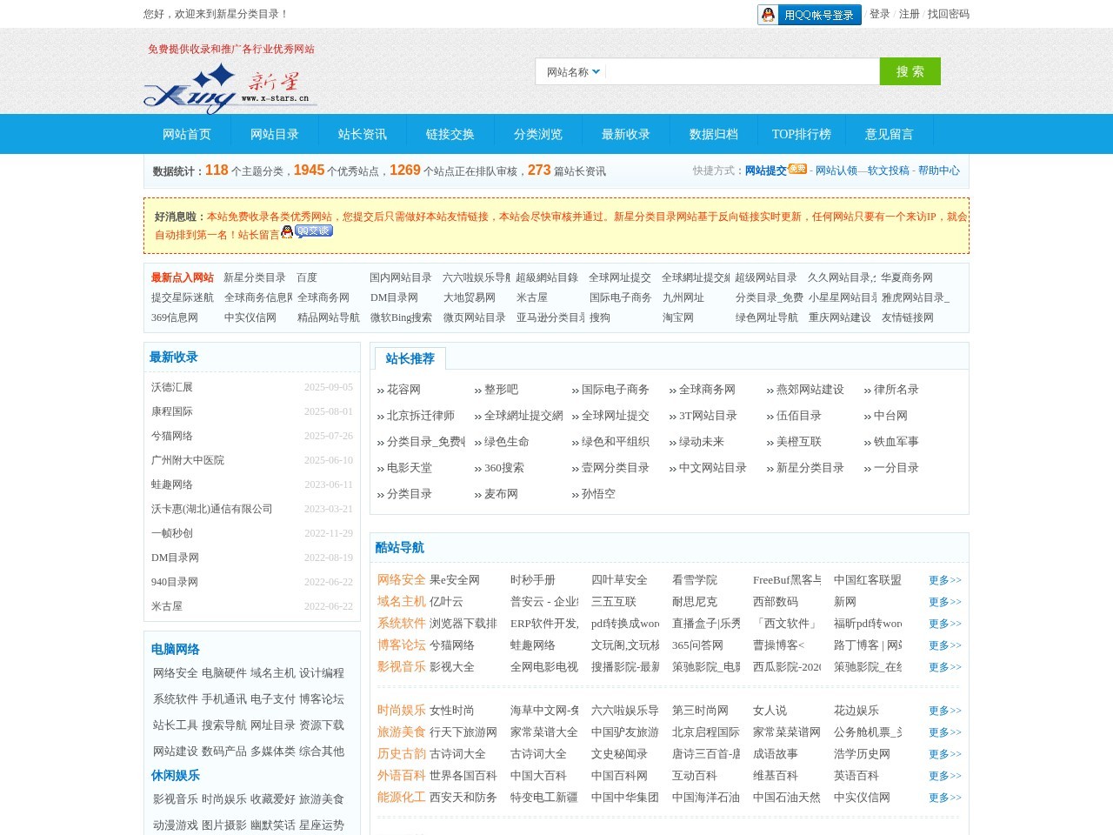Click the QQ account login button
This screenshot has width=1113, height=835.
809,15
